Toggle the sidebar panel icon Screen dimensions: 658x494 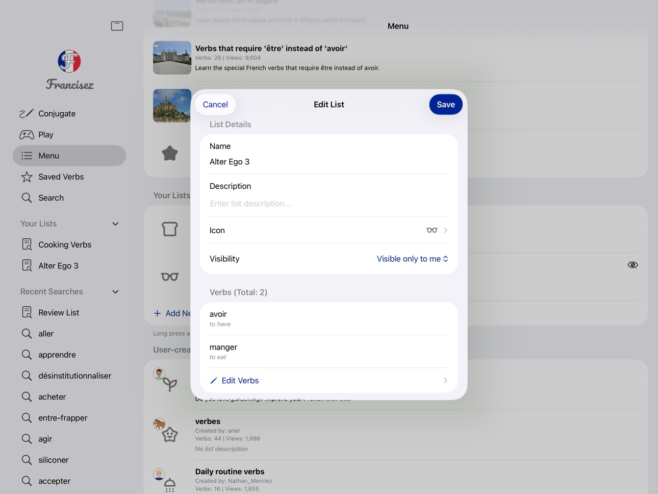(x=117, y=26)
